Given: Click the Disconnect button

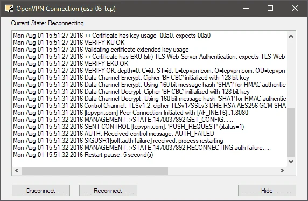Looking at the screenshot, I should click(x=41, y=190).
